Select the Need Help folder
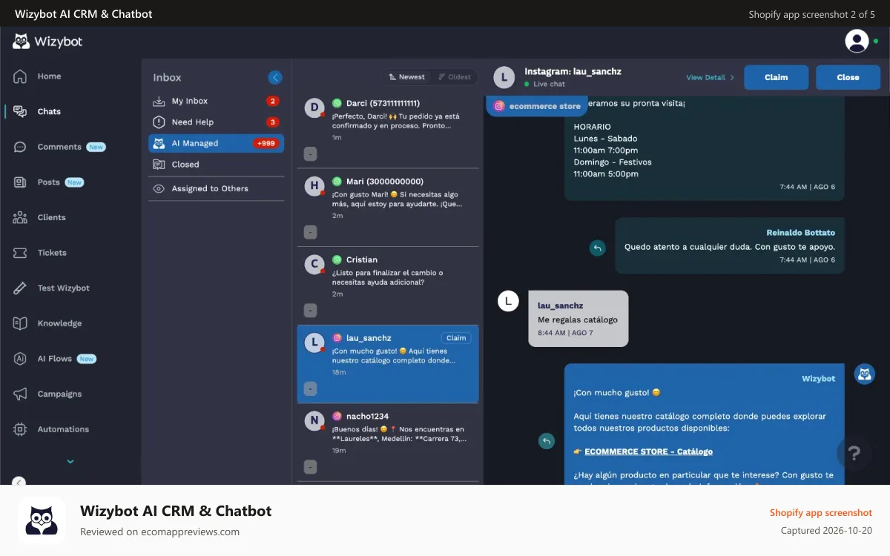The width and height of the screenshot is (890, 556). (x=216, y=122)
